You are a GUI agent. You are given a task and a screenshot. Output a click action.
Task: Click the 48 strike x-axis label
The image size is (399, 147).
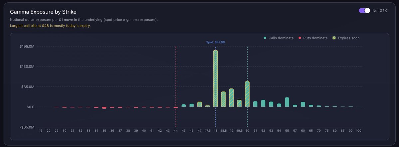tap(216, 131)
